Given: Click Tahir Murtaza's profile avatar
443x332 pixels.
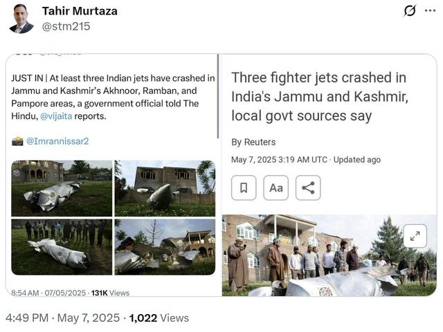Looking at the screenshot, I should 21,18.
